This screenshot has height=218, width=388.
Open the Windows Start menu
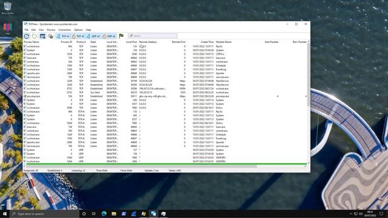coord(5,214)
